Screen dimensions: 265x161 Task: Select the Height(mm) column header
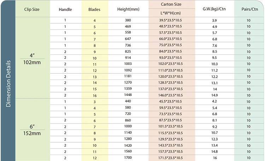coord(128,9)
